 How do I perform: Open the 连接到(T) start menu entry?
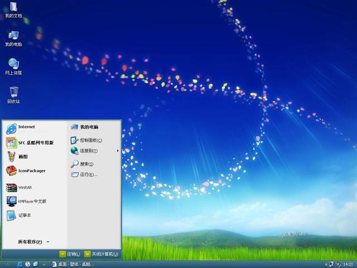click(x=84, y=151)
